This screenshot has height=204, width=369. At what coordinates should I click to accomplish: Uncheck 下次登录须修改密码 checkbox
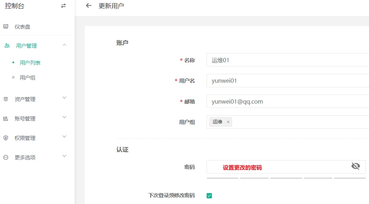[209, 196]
